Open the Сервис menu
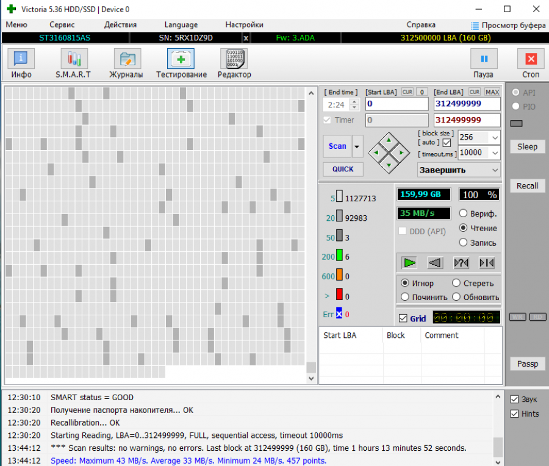The image size is (549, 466). (x=62, y=25)
